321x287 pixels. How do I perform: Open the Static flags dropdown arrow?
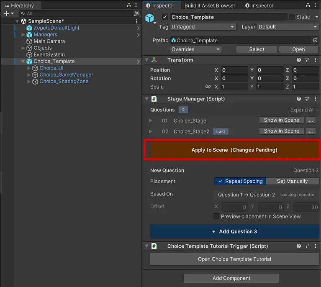[x=316, y=17]
